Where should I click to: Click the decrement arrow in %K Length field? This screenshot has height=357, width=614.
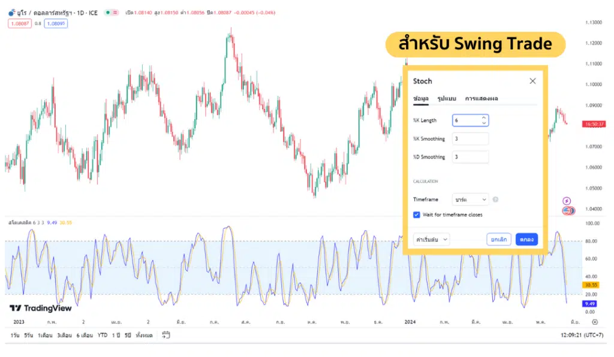484,123
